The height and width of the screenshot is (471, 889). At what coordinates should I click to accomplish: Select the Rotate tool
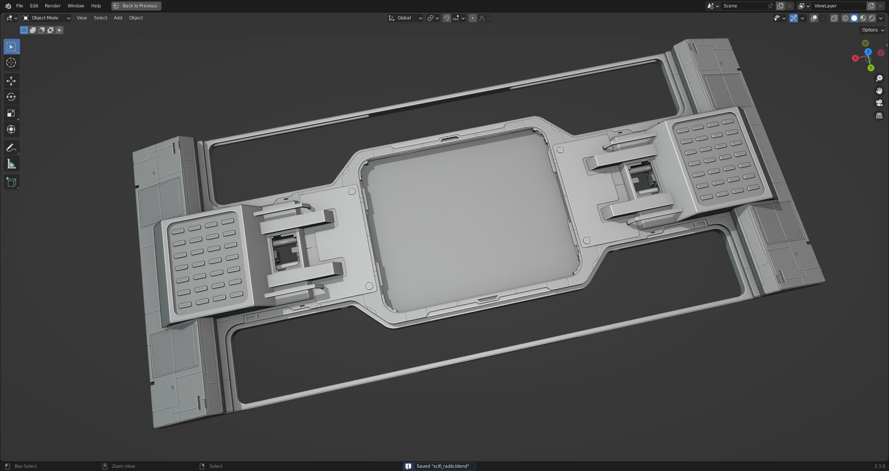coord(11,97)
